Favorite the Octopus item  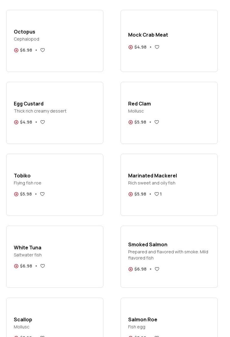pyautogui.click(x=43, y=50)
